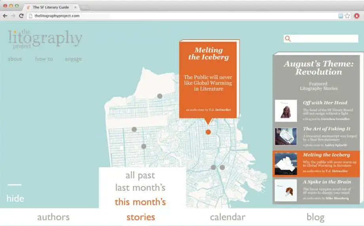
Task: Open the authors tab
Action: (x=53, y=217)
